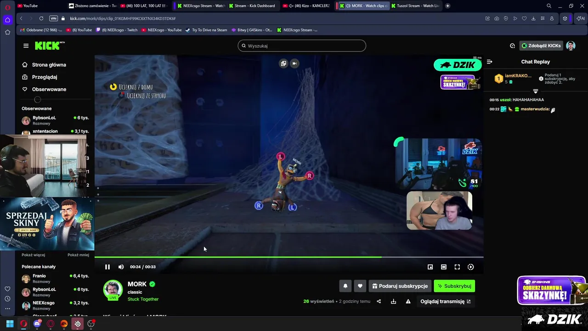Click the Sprzedaj Skiny ad banner
588x331 pixels.
pyautogui.click(x=47, y=224)
